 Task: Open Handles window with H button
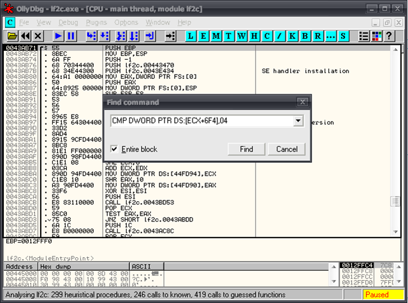[x=254, y=36]
